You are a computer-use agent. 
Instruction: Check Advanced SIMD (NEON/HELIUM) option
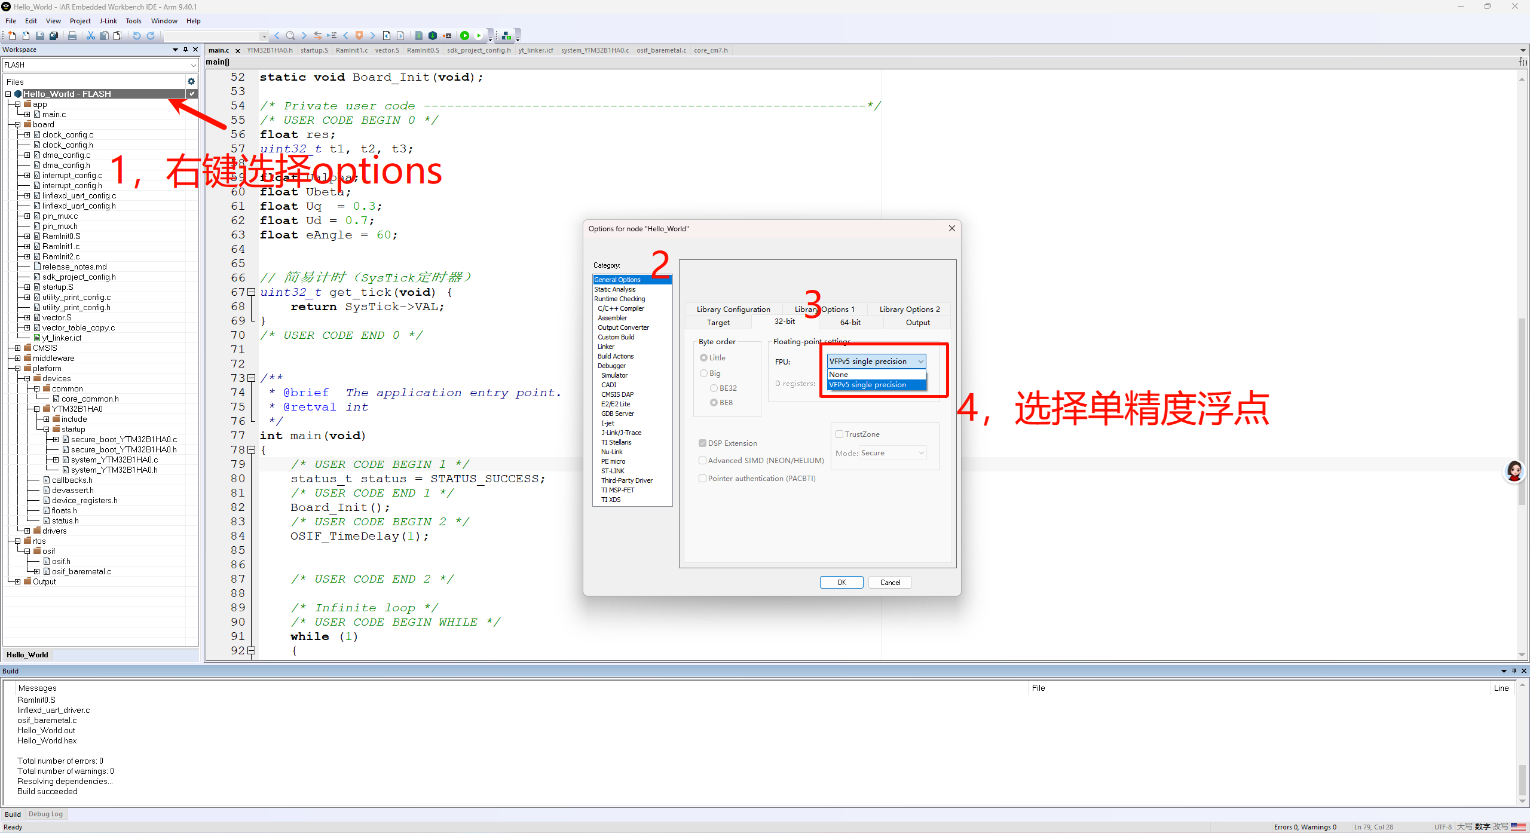pyautogui.click(x=703, y=461)
